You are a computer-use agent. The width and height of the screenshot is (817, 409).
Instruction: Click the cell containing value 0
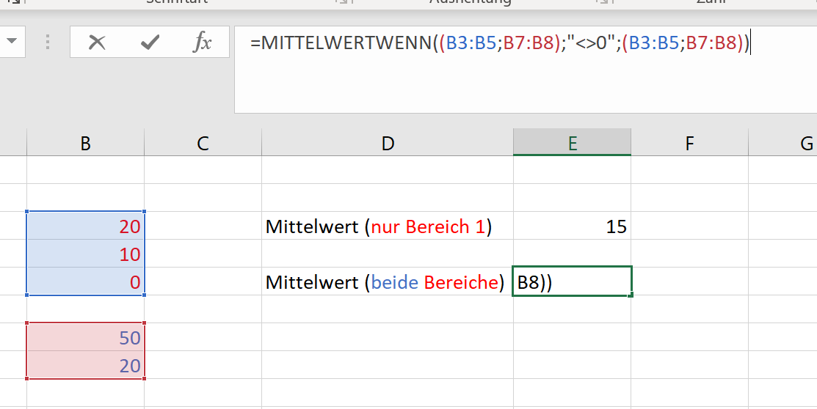86,282
